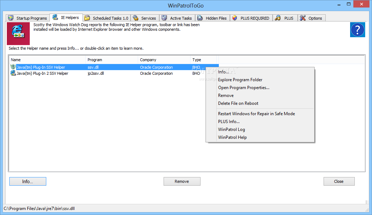Screen dimensions: 372x215
Task: Switch to the PLUS REQUIRED tab
Action: [251, 18]
